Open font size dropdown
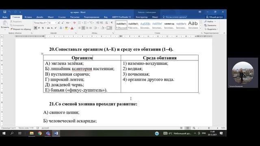The width and height of the screenshot is (260, 146). coord(55,23)
